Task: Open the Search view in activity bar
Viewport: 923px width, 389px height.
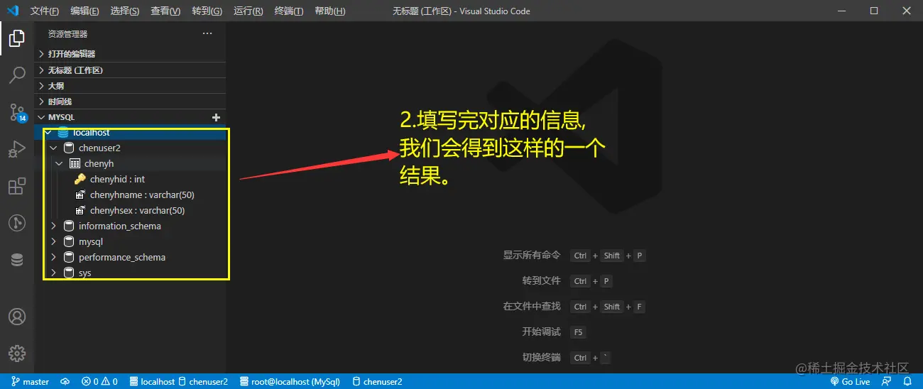Action: point(17,75)
